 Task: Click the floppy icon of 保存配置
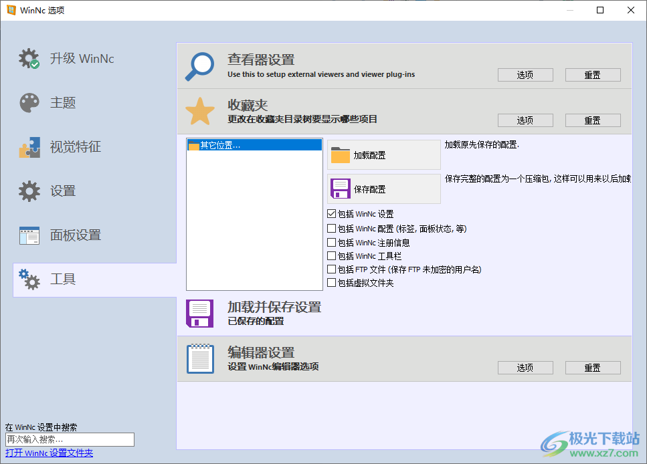point(341,189)
